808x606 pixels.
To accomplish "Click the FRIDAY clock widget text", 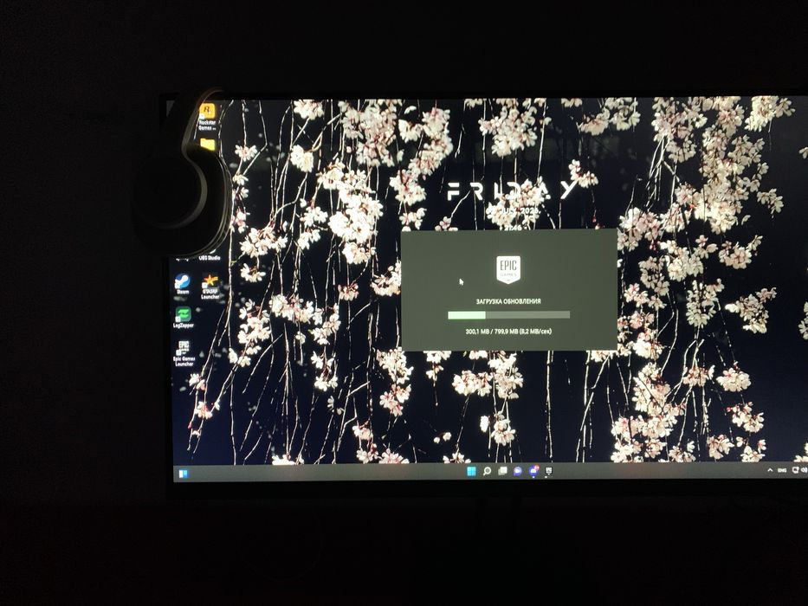I will 512,190.
